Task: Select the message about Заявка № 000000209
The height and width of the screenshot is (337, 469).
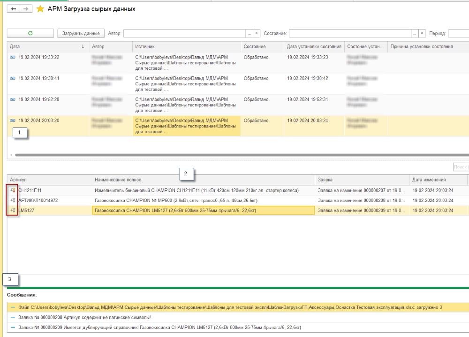Action: point(238,328)
